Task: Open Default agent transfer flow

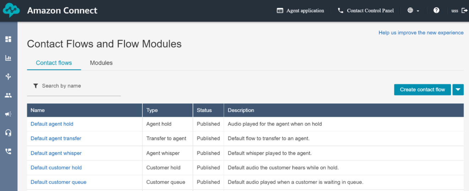Action: click(56, 139)
